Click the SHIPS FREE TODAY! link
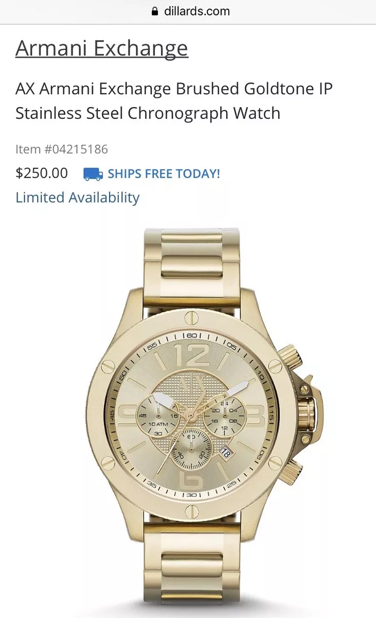Screen dimensions: 376x618 (164, 174)
